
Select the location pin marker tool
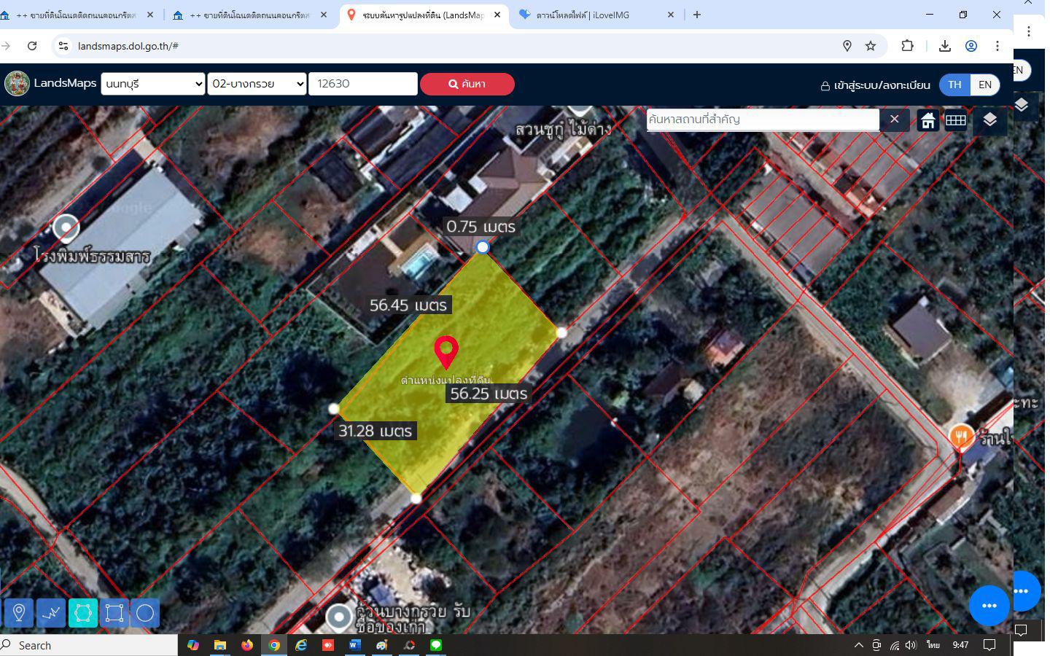click(19, 613)
